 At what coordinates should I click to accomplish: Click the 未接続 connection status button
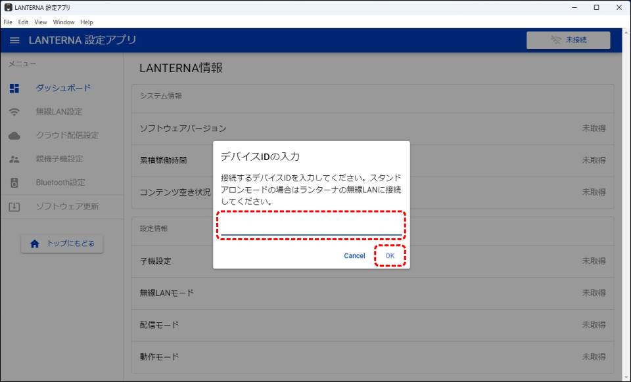pos(568,40)
